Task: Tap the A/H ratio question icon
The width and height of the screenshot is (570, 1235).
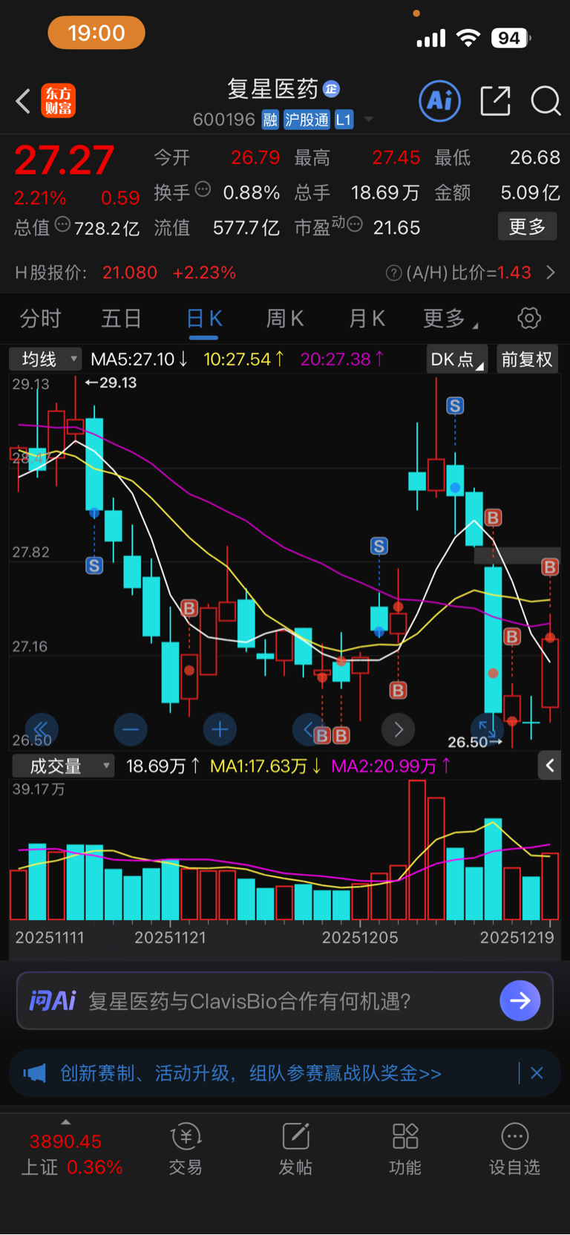Action: pyautogui.click(x=393, y=273)
